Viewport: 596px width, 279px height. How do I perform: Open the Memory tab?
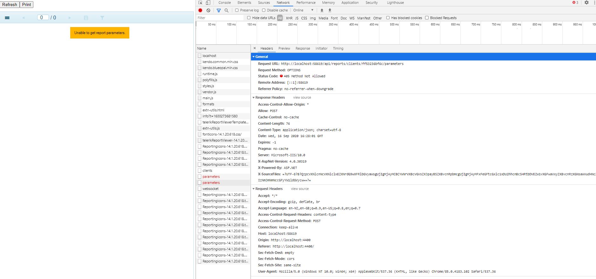click(328, 3)
